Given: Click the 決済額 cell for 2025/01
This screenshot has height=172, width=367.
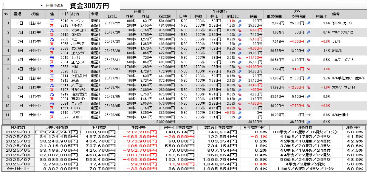Looking at the screenshot, I should [x=58, y=132].
